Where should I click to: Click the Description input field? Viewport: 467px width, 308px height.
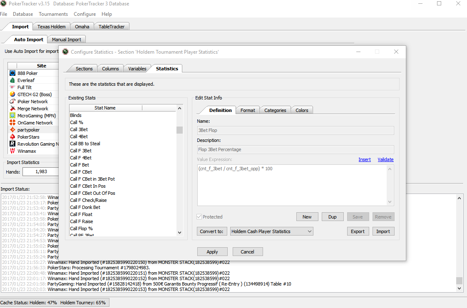[296, 149]
